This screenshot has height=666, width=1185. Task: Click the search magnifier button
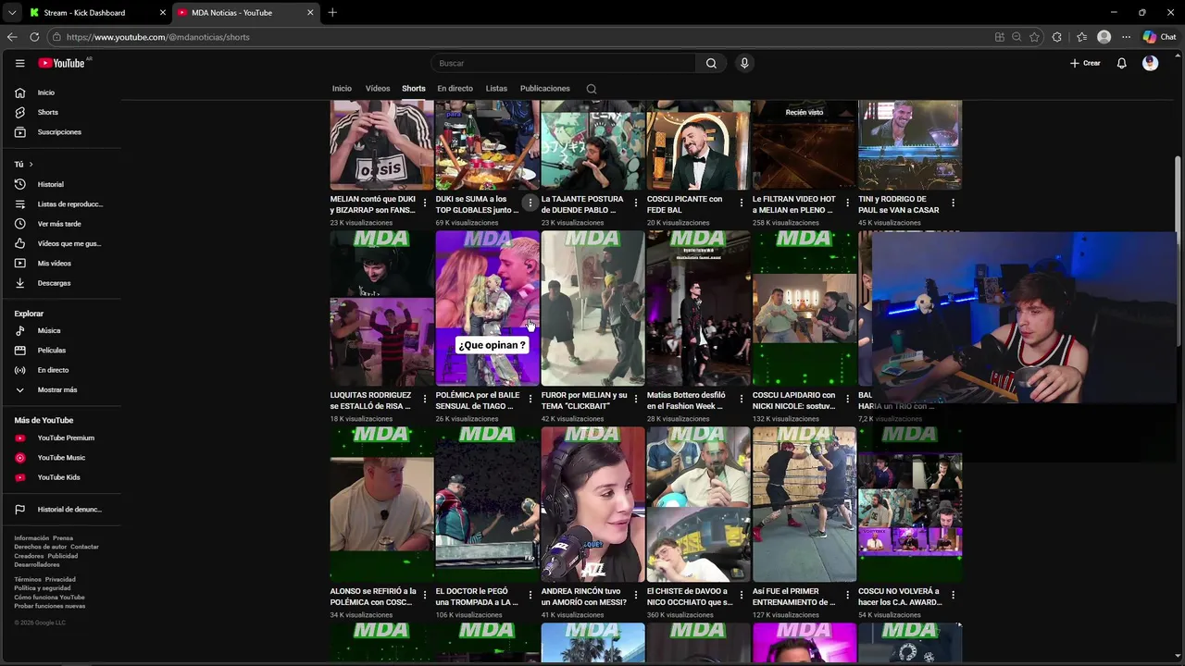[711, 63]
